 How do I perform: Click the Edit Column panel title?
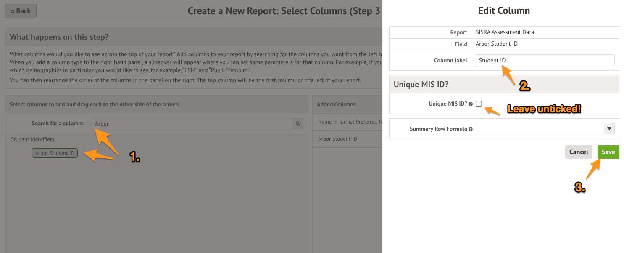coord(504,11)
